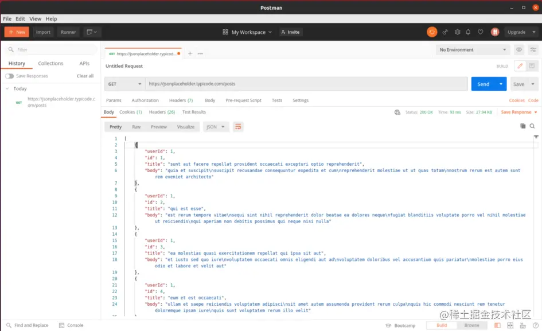
Task: Open the Tests tab
Action: [x=276, y=100]
